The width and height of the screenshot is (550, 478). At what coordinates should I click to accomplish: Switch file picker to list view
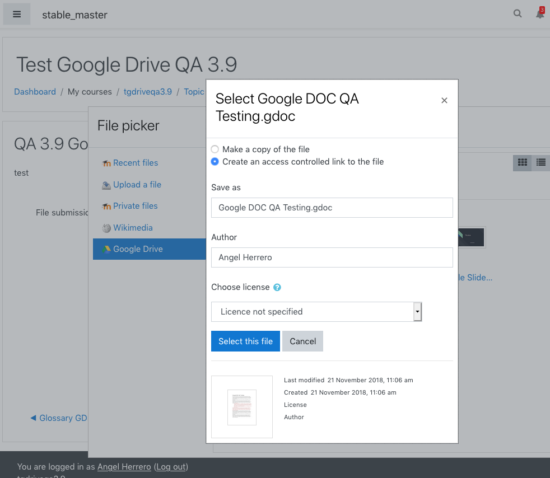click(x=541, y=162)
